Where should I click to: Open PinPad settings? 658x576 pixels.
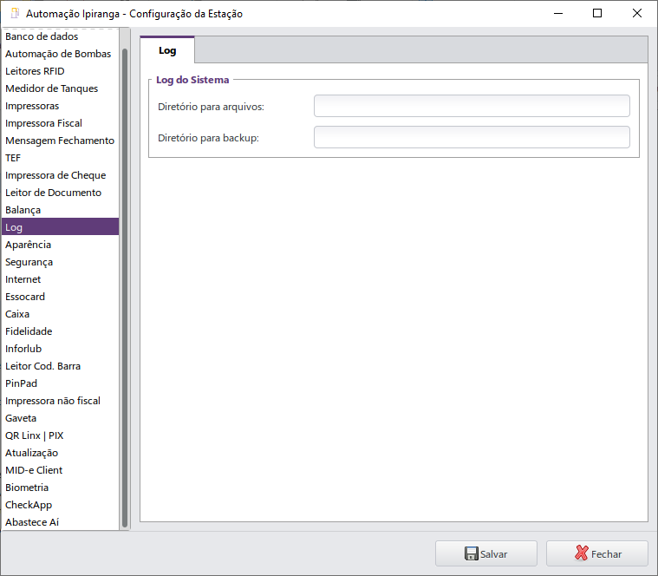coord(61,383)
